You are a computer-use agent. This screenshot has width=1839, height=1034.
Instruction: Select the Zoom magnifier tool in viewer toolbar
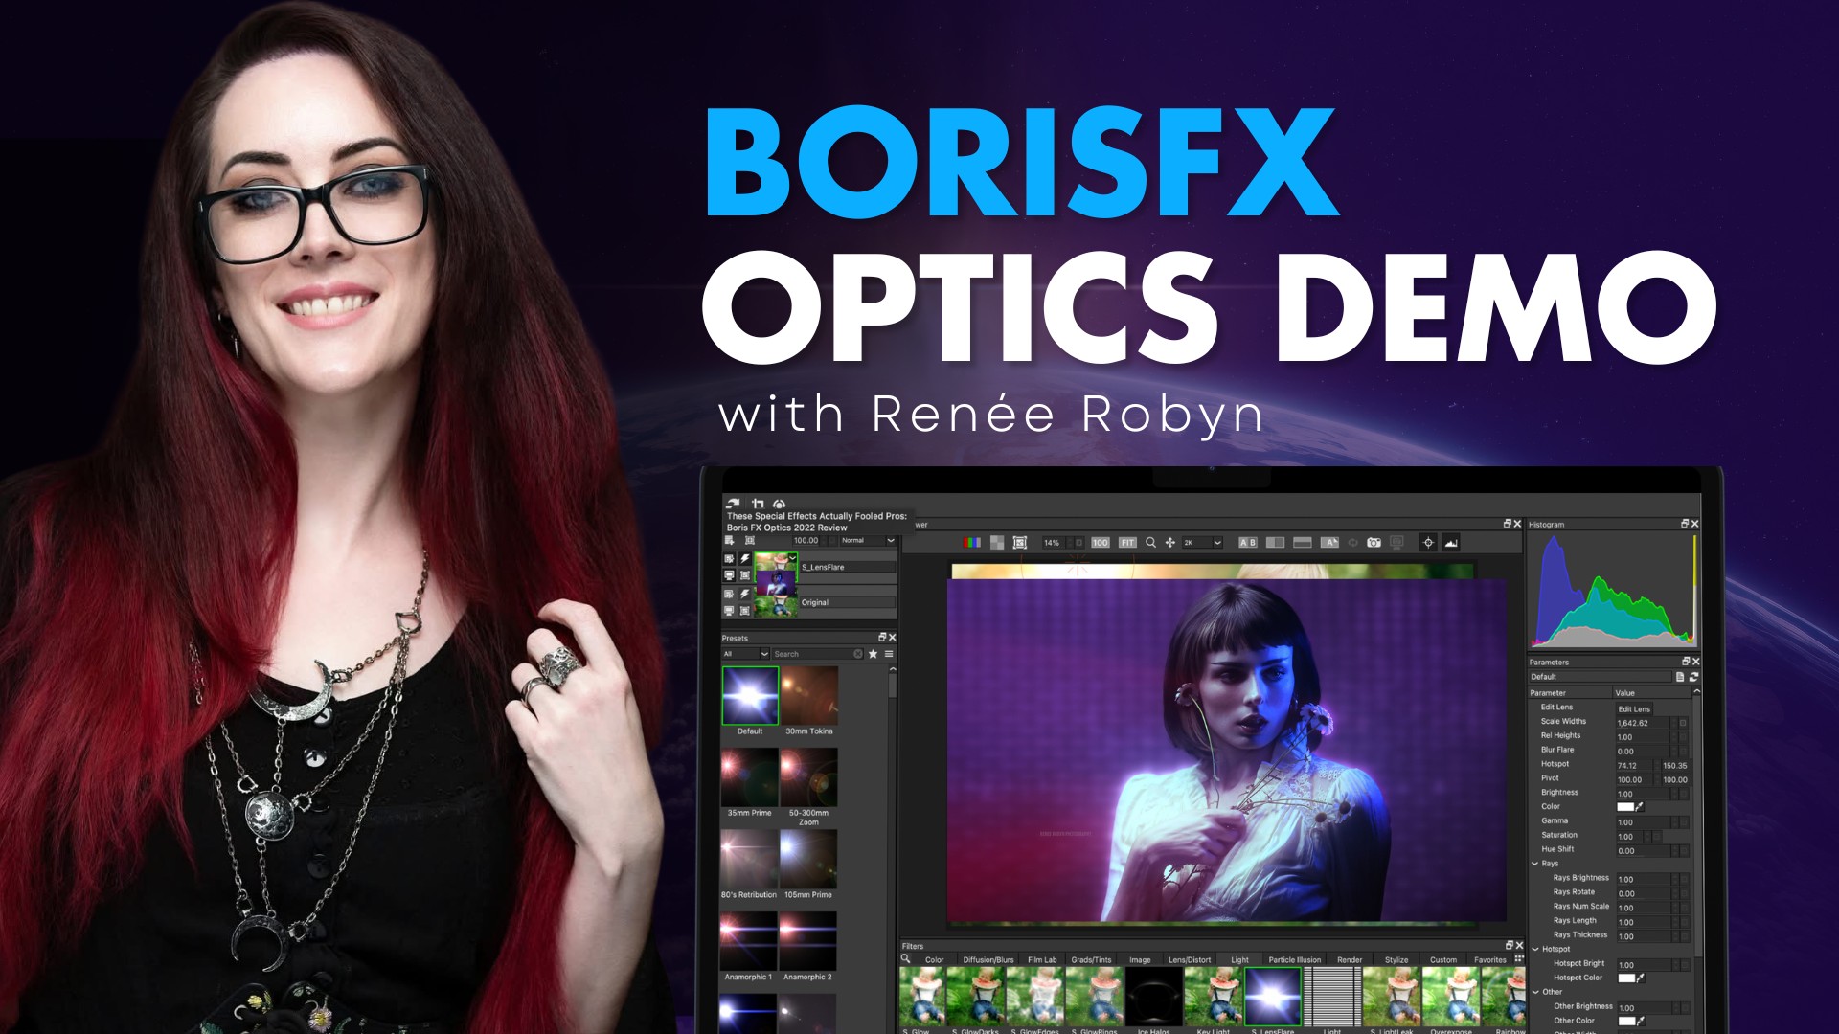[x=1149, y=541]
